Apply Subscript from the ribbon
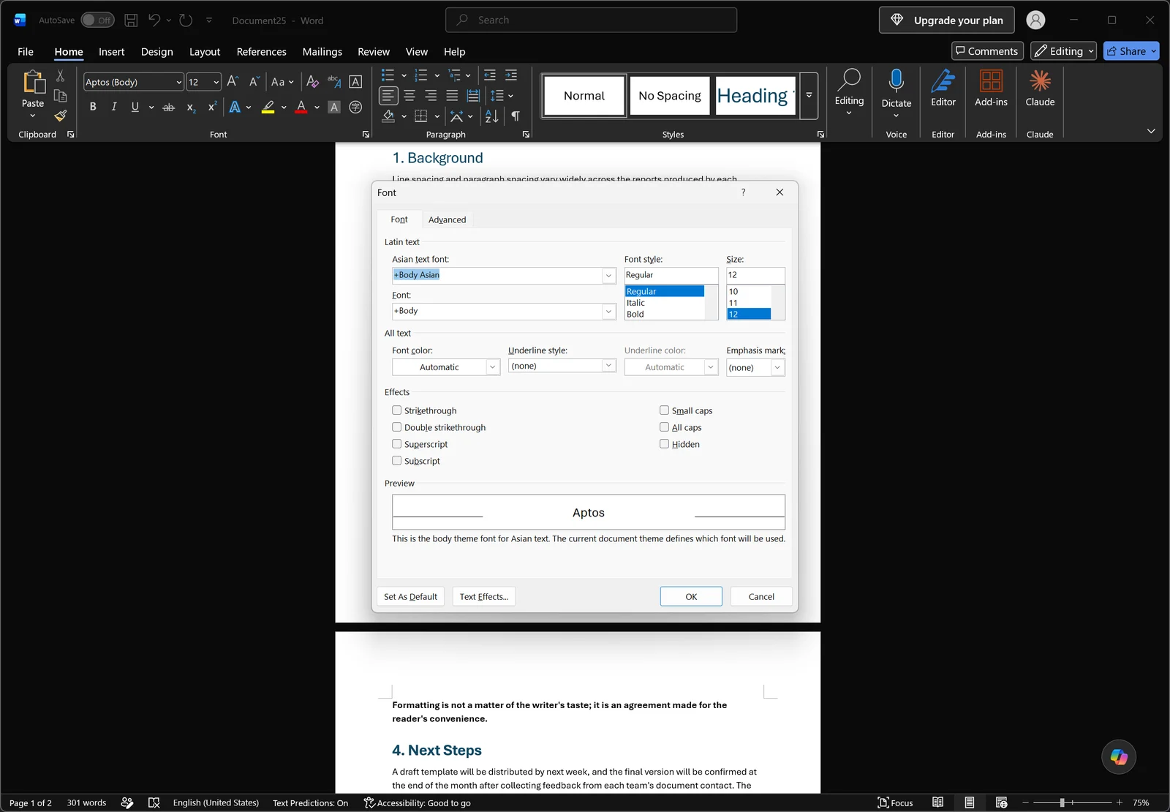1170x812 pixels. point(191,107)
